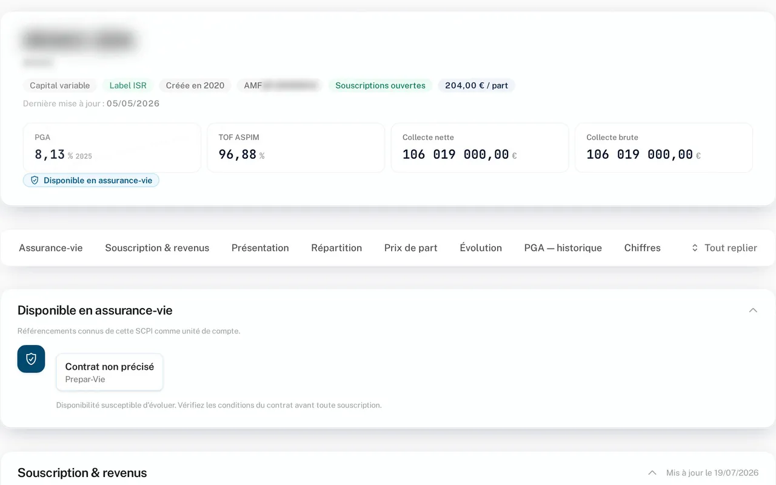Click 'Mis à jour le 19/07/2026' text
Viewport: 776px width, 485px height.
712,473
